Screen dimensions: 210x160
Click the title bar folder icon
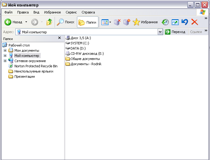pos(5,5)
